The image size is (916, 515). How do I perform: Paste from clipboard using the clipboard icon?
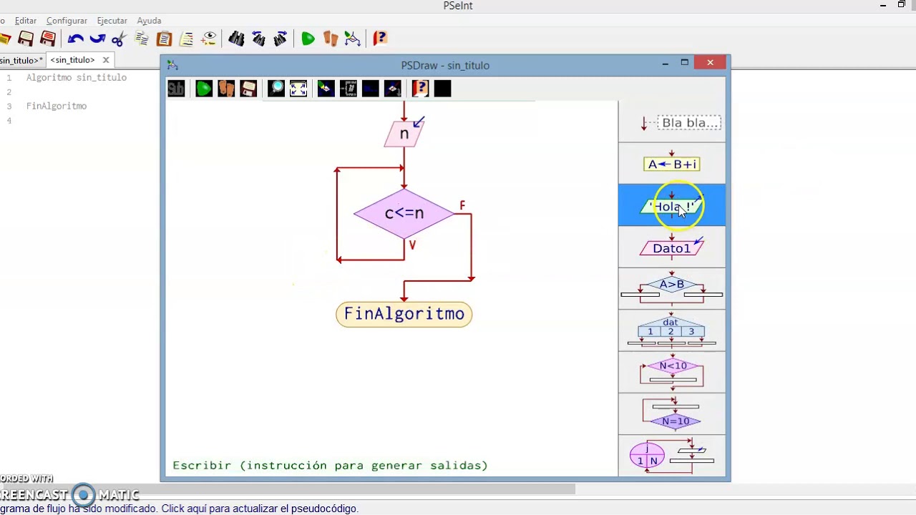[x=164, y=39]
